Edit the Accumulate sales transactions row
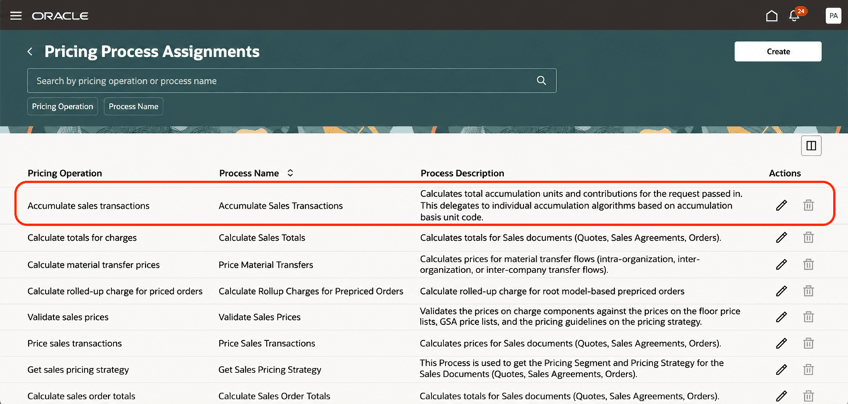 click(781, 205)
